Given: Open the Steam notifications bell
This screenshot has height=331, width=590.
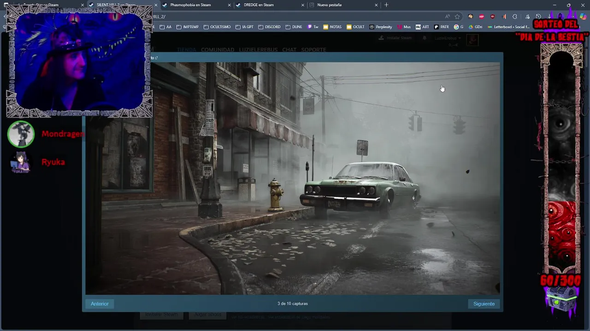Looking at the screenshot, I should 424,38.
